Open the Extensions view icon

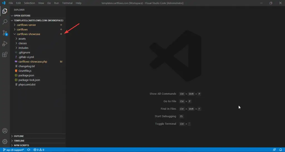pyautogui.click(x=5, y=55)
